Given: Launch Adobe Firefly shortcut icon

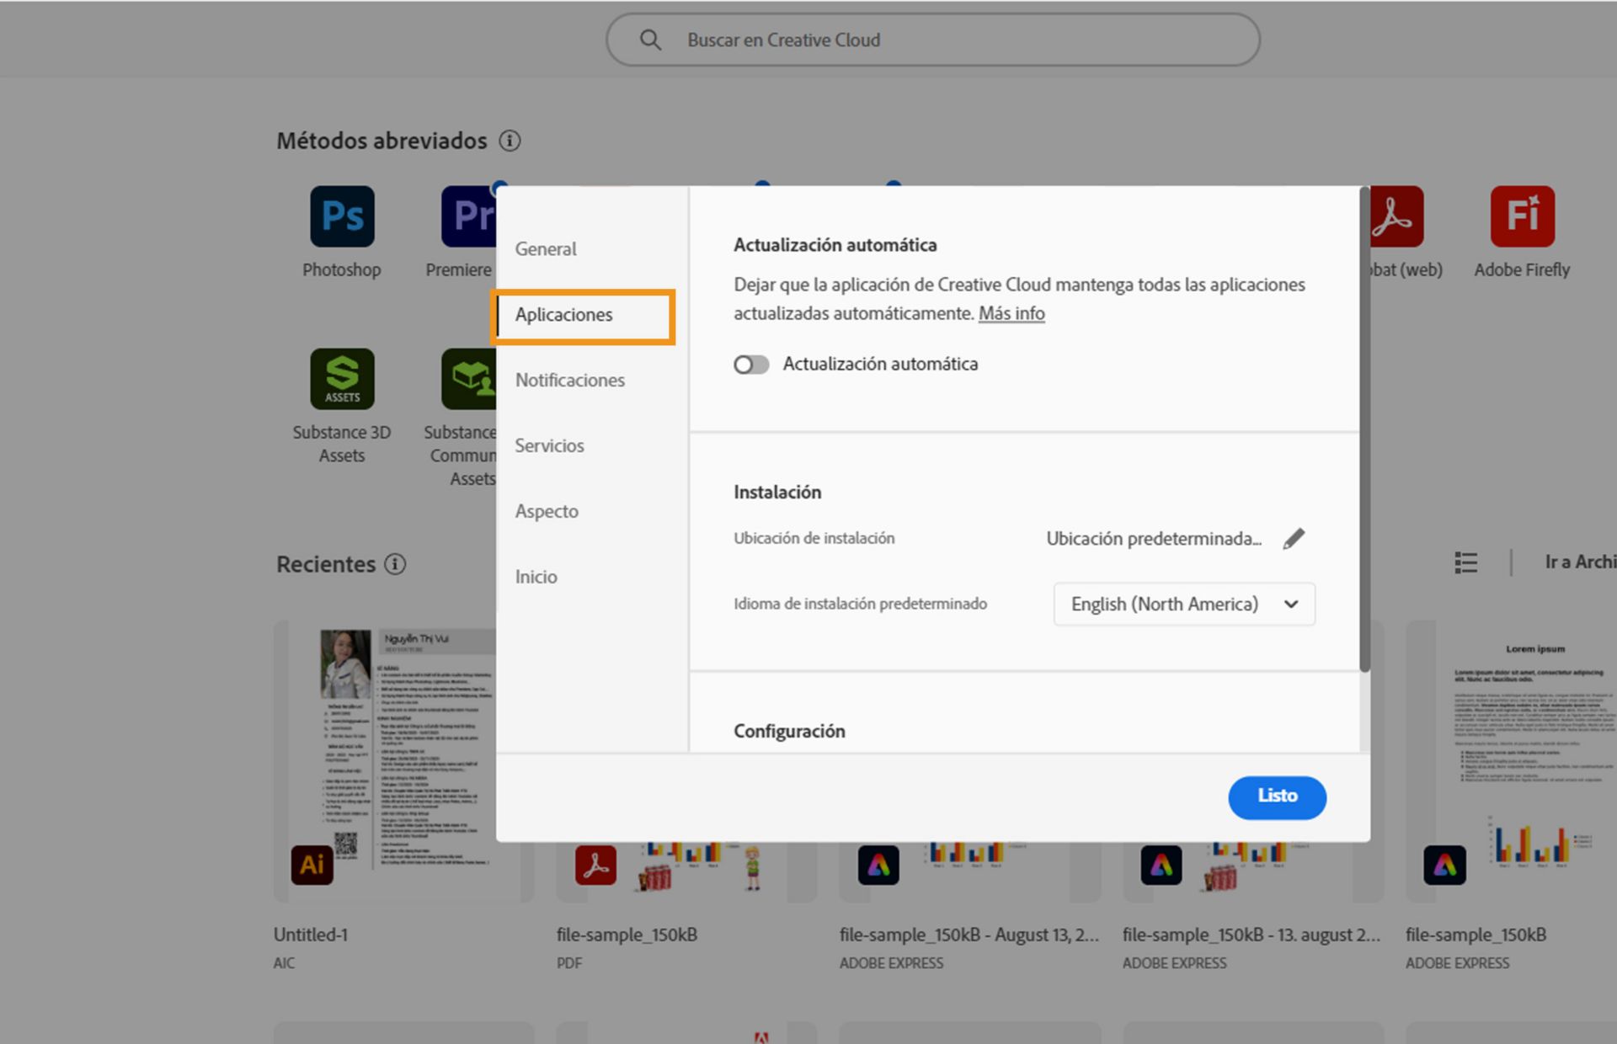Looking at the screenshot, I should [x=1522, y=216].
